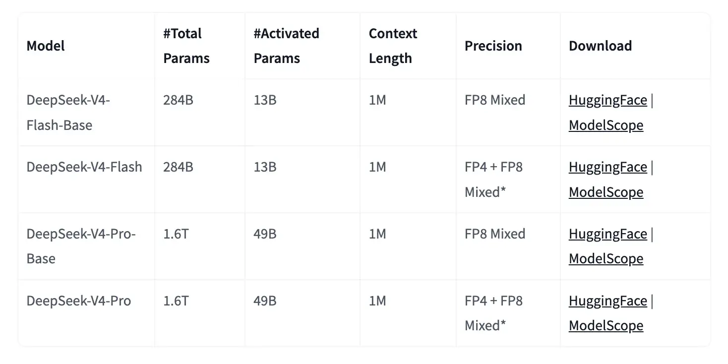The height and width of the screenshot is (364, 728).
Task: Open HuggingFace link for DeepSeek-V4-Pro-Base
Action: tap(607, 234)
